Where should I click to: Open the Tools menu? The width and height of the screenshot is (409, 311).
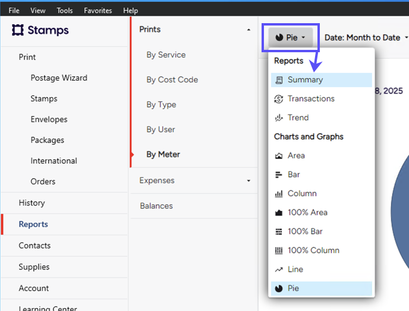pos(65,11)
